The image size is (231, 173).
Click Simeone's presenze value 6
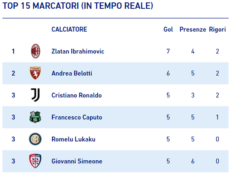[192, 161]
